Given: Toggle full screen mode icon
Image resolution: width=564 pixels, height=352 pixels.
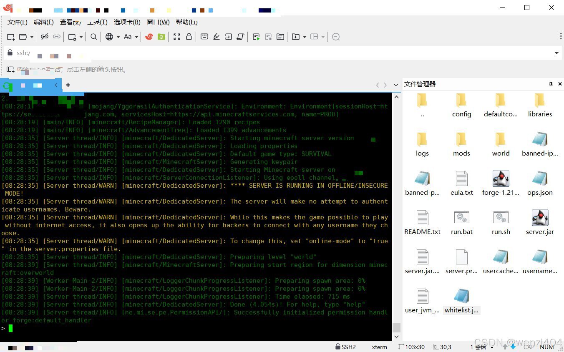Looking at the screenshot, I should (x=177, y=37).
